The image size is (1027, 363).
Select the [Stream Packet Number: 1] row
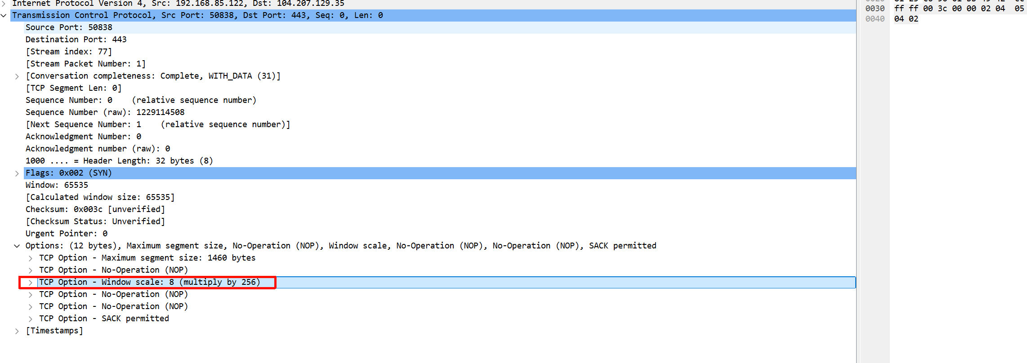click(x=440, y=64)
